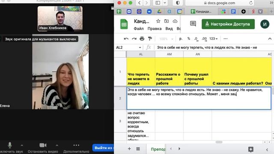Click the formula bar text

(x=207, y=47)
